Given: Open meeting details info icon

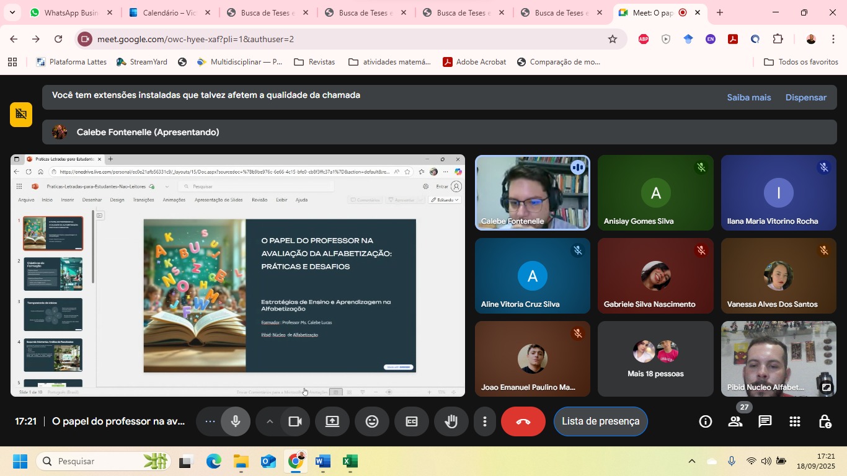Looking at the screenshot, I should 706,421.
